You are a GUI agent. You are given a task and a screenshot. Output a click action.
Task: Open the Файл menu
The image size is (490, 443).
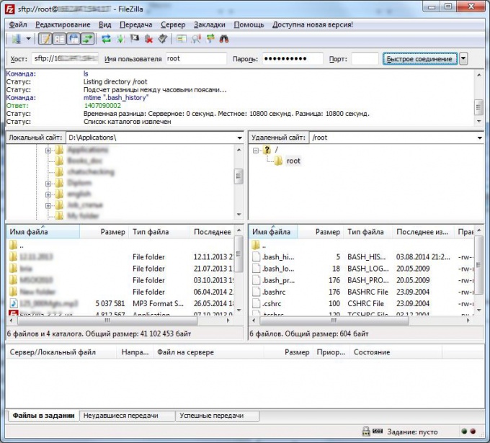[18, 24]
